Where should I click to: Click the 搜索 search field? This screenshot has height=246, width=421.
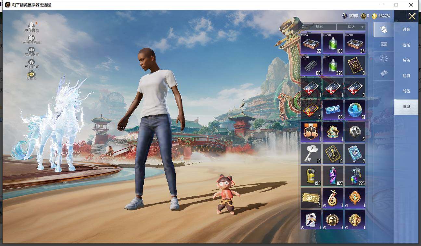coord(319,27)
